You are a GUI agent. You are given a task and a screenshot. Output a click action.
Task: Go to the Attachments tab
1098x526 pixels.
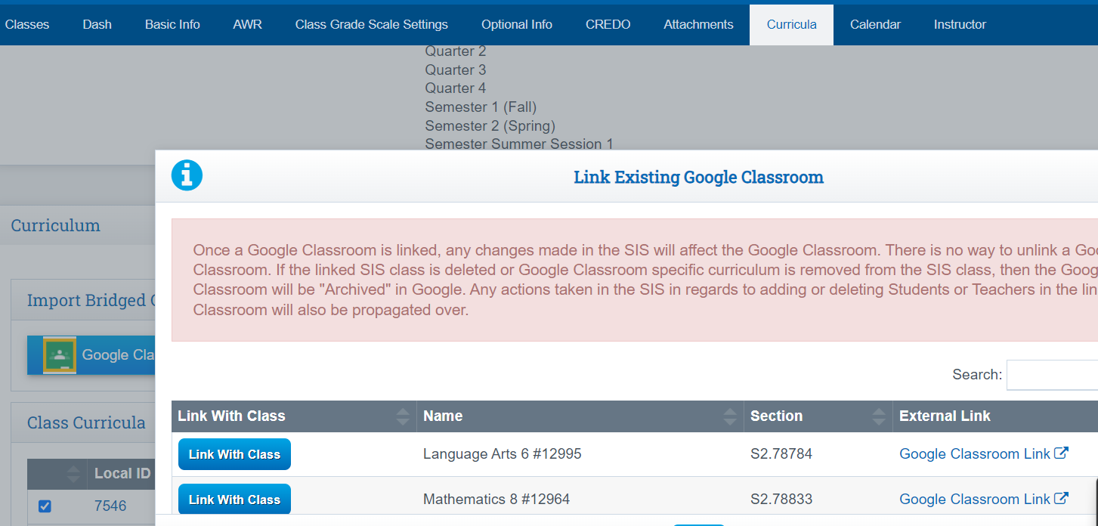[x=698, y=24]
